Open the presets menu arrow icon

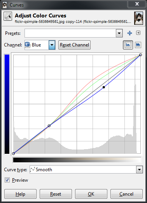pos(138,33)
